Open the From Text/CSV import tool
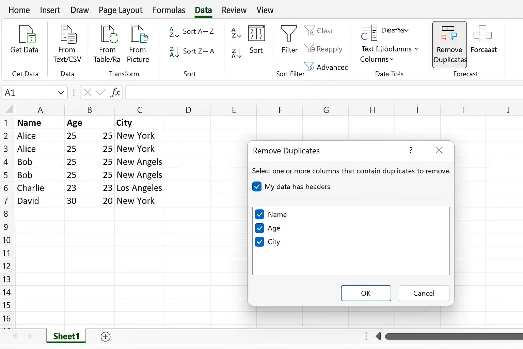This screenshot has height=349, width=523. pos(68,34)
